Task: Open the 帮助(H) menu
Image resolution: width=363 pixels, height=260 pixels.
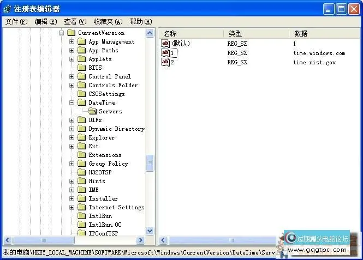Action: 141,22
